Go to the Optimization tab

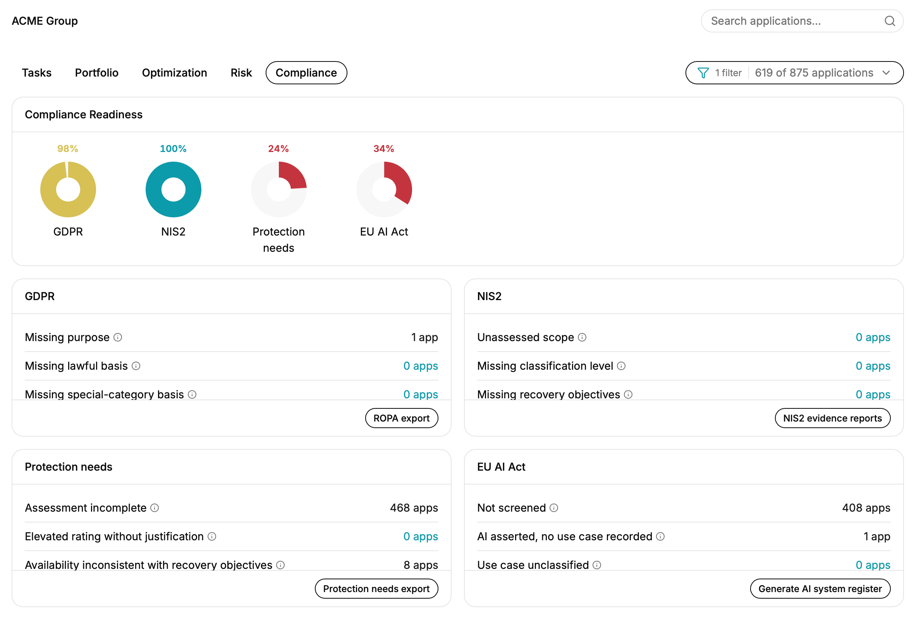pyautogui.click(x=174, y=73)
